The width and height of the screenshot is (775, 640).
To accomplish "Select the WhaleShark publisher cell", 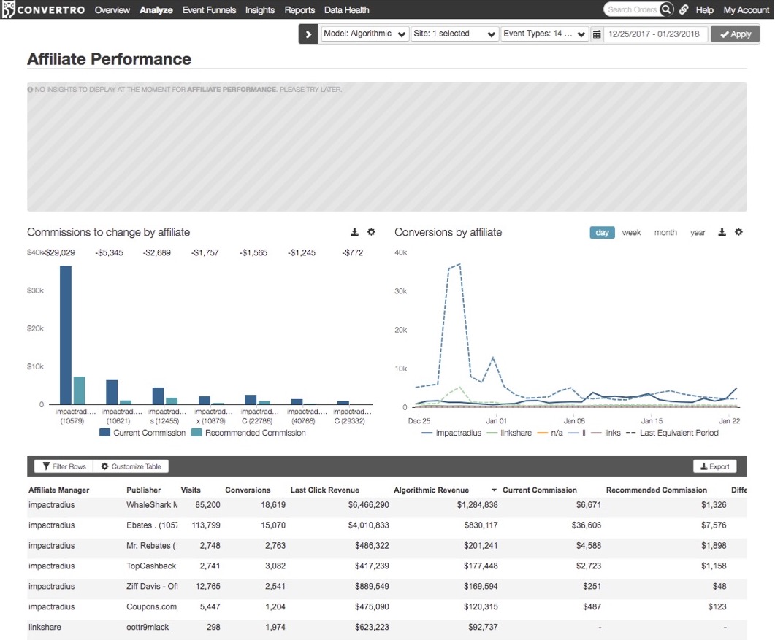I will pyautogui.click(x=152, y=505).
